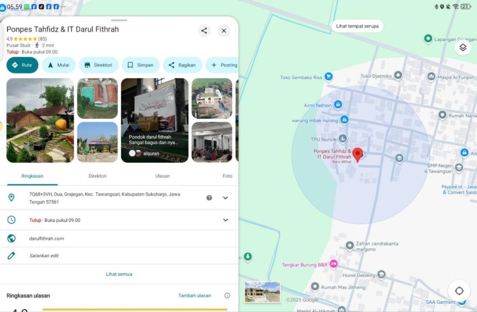The height and width of the screenshot is (312, 477).
Task: Open warung mbak nuning marker
Action: pyautogui.click(x=344, y=119)
